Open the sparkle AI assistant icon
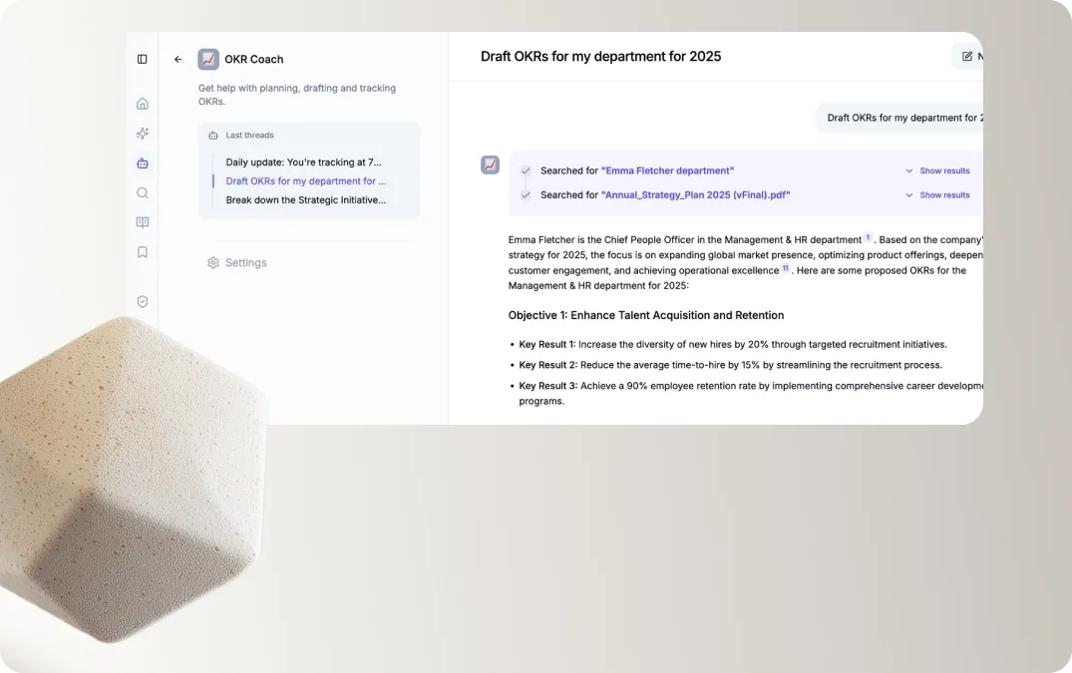The image size is (1072, 673). 143,134
